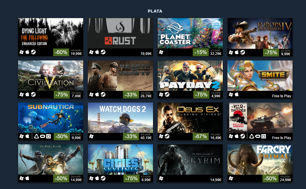Click the 19,99€ price under Rust
This screenshot has width=306, height=189.
click(146, 54)
